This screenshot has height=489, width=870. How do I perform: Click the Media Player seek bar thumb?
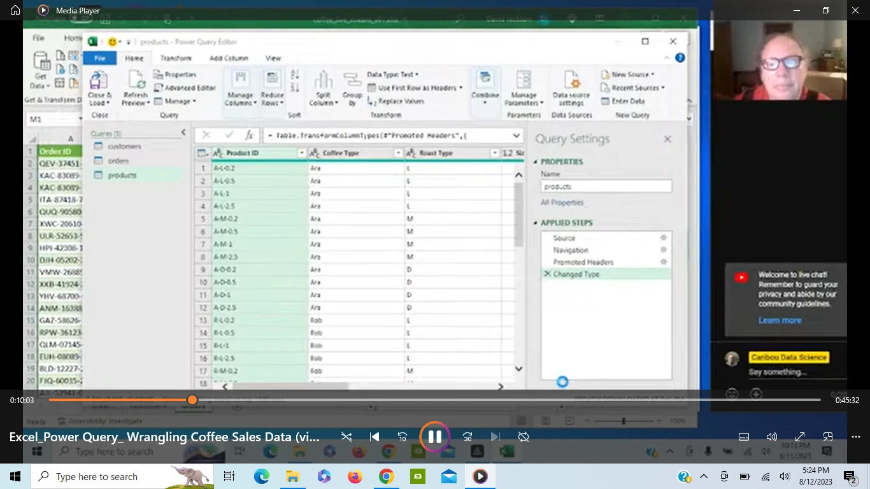pos(192,400)
